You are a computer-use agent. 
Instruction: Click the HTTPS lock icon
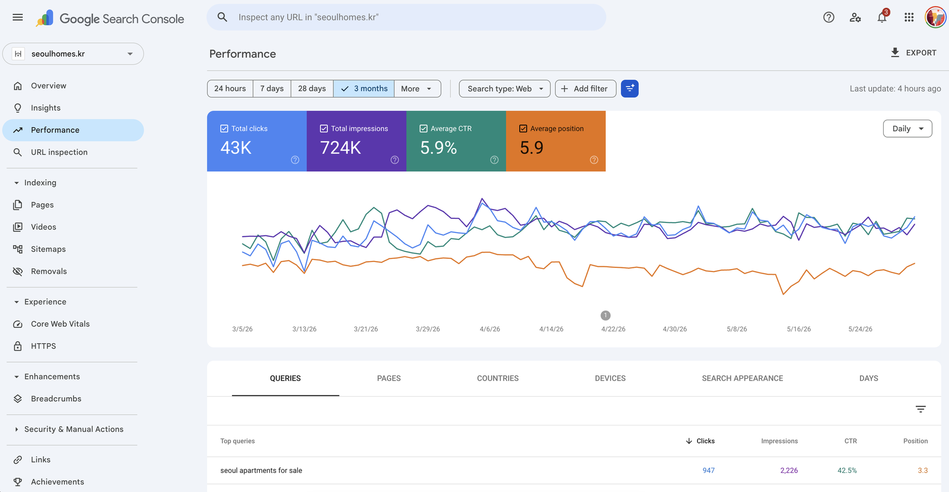click(18, 346)
